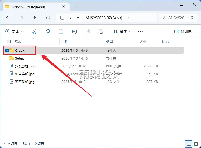Maximize the File Explorer window
This screenshot has height=148, width=201.
click(181, 4)
